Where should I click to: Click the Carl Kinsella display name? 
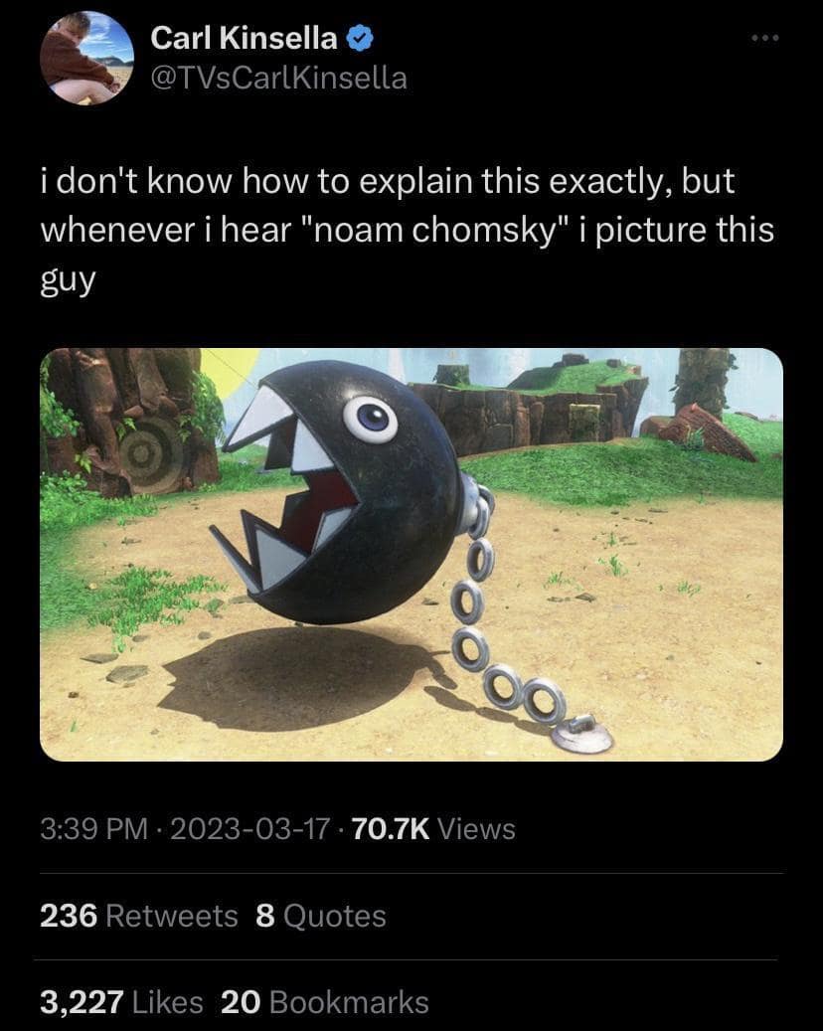click(x=244, y=38)
